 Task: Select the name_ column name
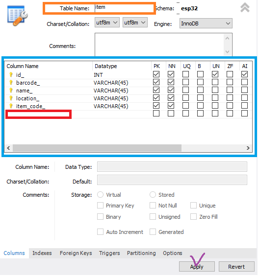[x=24, y=91]
